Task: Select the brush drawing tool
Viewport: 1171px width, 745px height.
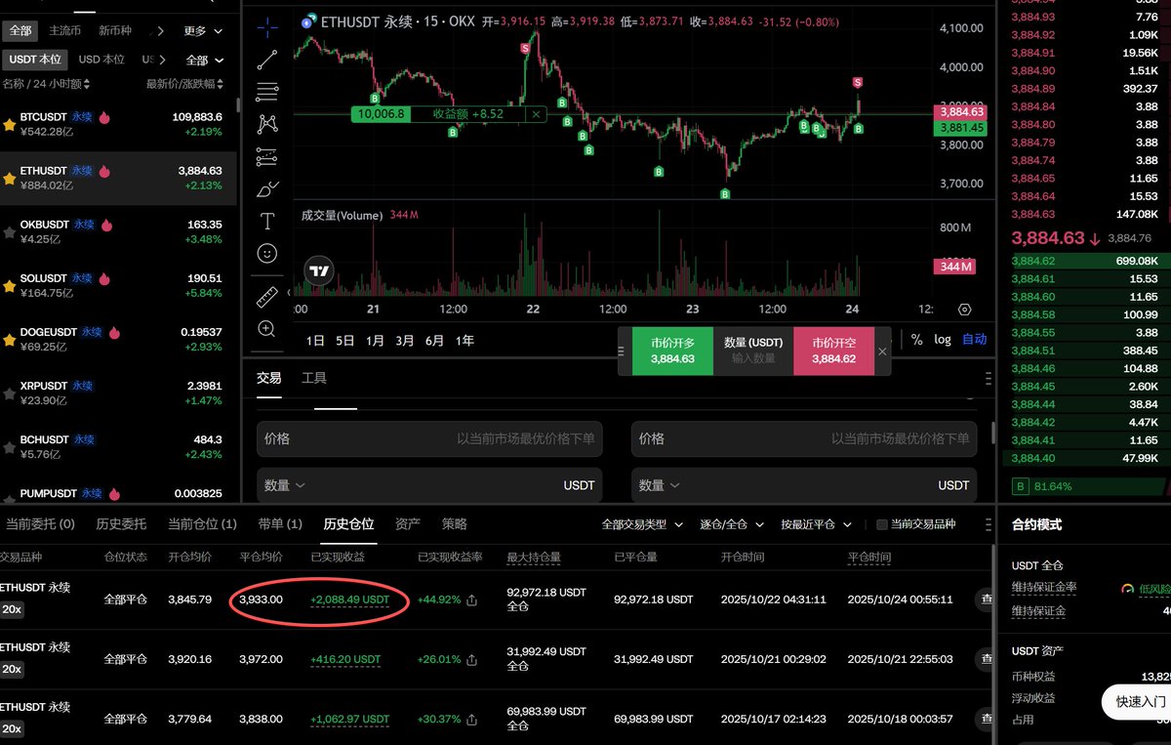Action: coord(266,188)
